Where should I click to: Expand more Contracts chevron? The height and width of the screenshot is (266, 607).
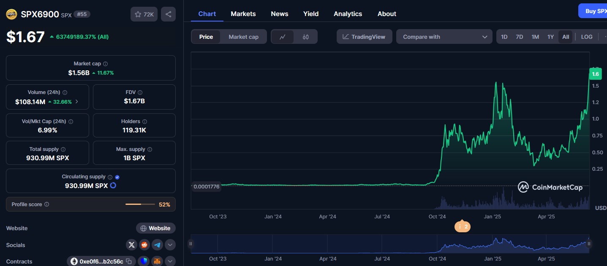click(x=170, y=262)
